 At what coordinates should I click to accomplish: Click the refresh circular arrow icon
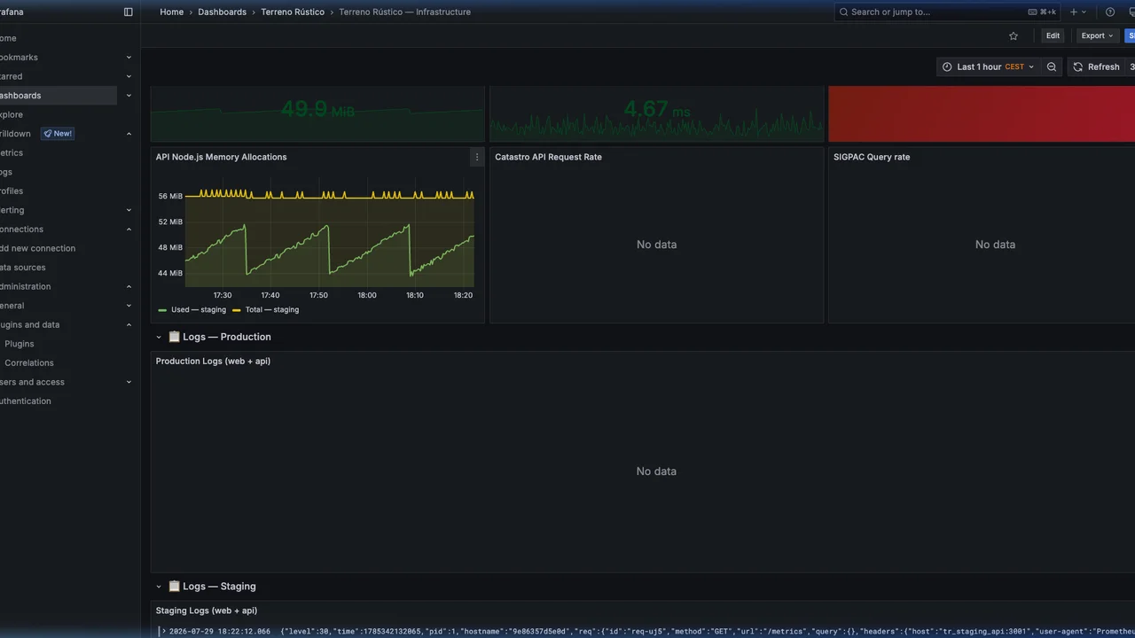[1078, 67]
